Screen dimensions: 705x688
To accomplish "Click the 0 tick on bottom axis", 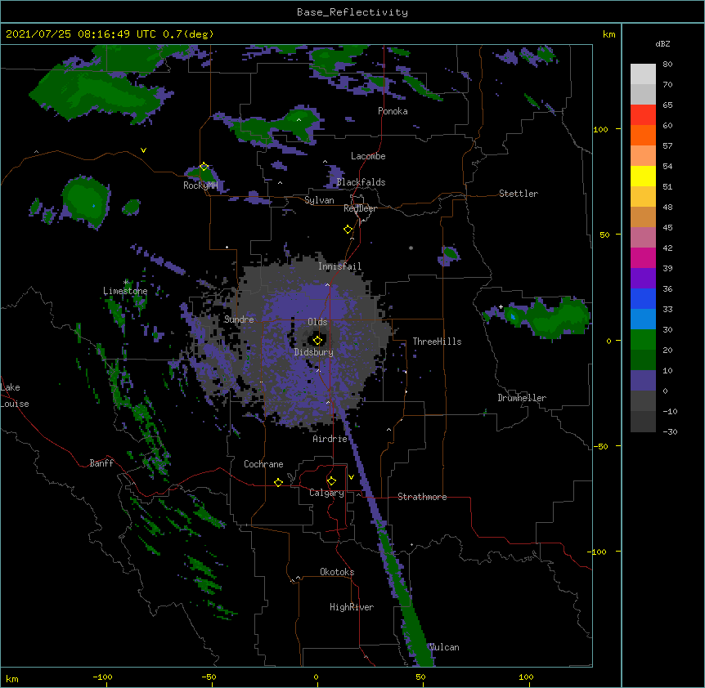I will point(316,677).
